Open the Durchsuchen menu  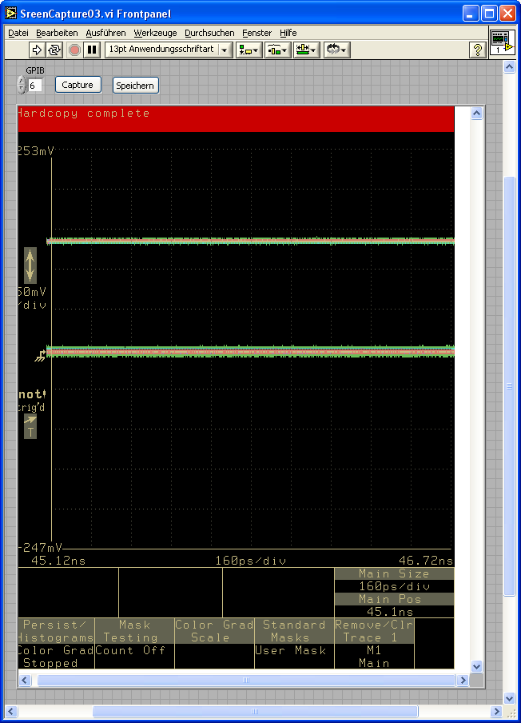[x=209, y=33]
